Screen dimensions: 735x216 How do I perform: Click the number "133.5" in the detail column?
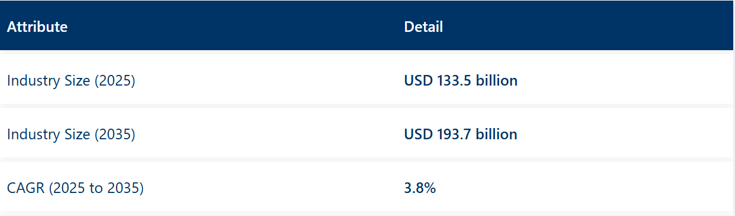454,80
